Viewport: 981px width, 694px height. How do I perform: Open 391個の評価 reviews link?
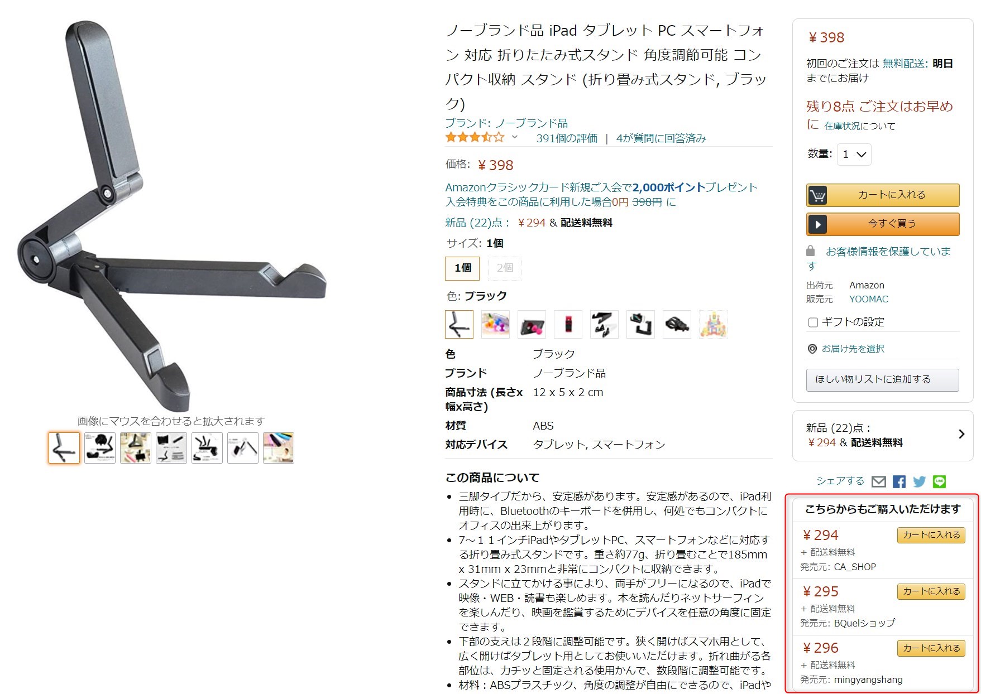click(567, 138)
